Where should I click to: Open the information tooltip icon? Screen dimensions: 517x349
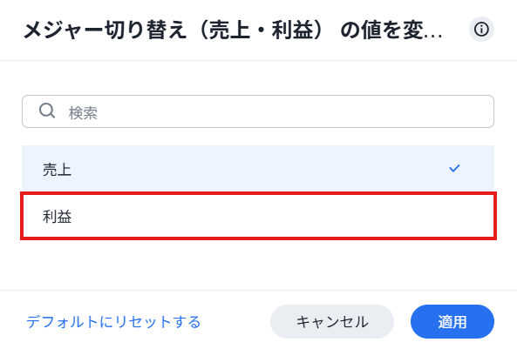click(481, 30)
